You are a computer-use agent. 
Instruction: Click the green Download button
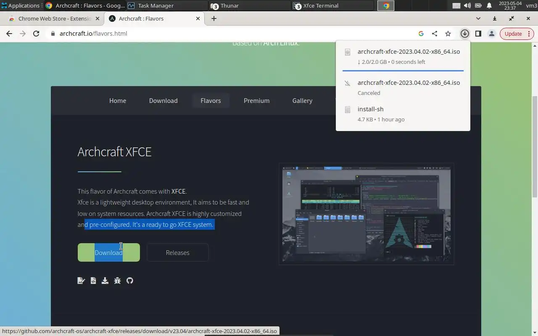click(x=108, y=252)
